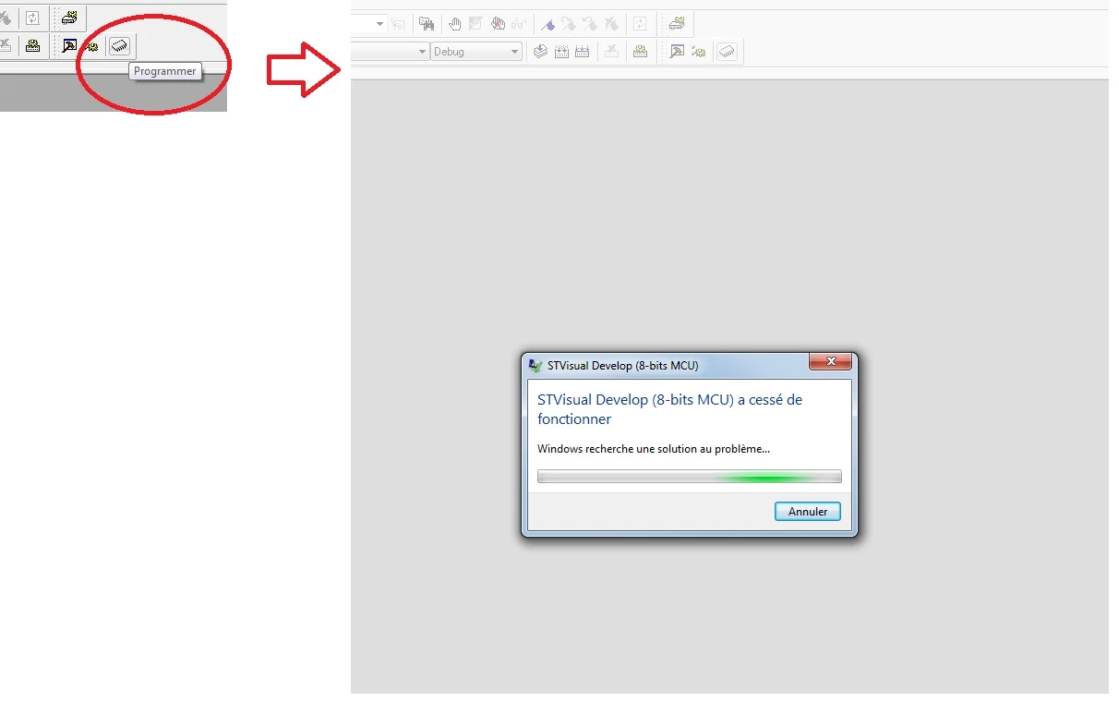This screenshot has height=703, width=1119.
Task: Click the blue flag icon in the main window toolbar
Action: coord(547,24)
